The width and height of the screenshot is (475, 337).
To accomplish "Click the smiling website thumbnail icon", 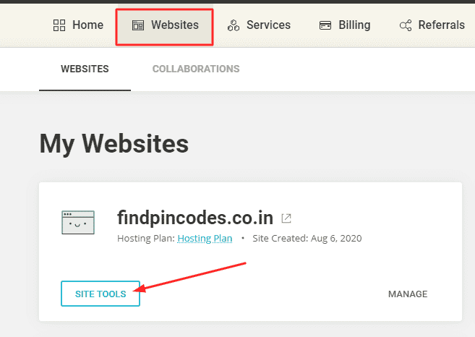I will 78,223.
